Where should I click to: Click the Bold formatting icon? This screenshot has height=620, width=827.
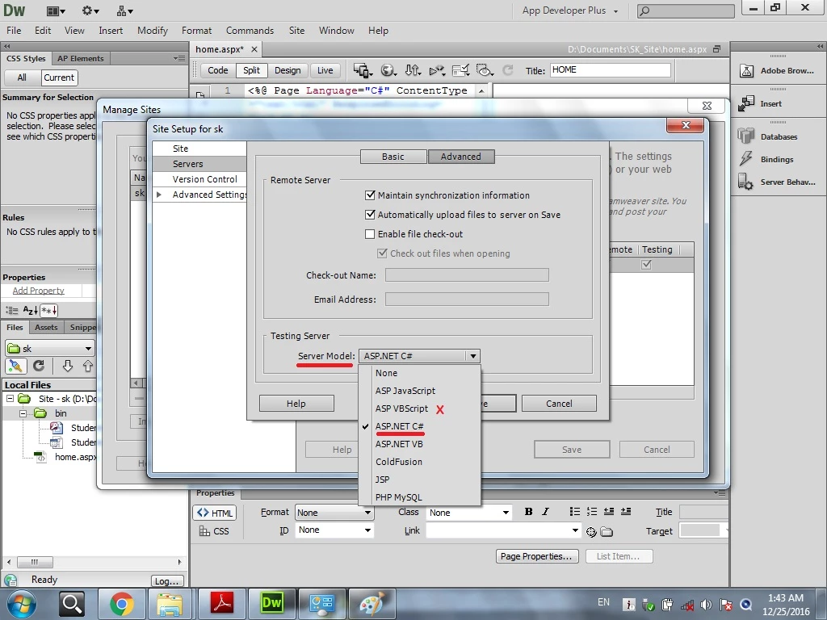[528, 511]
